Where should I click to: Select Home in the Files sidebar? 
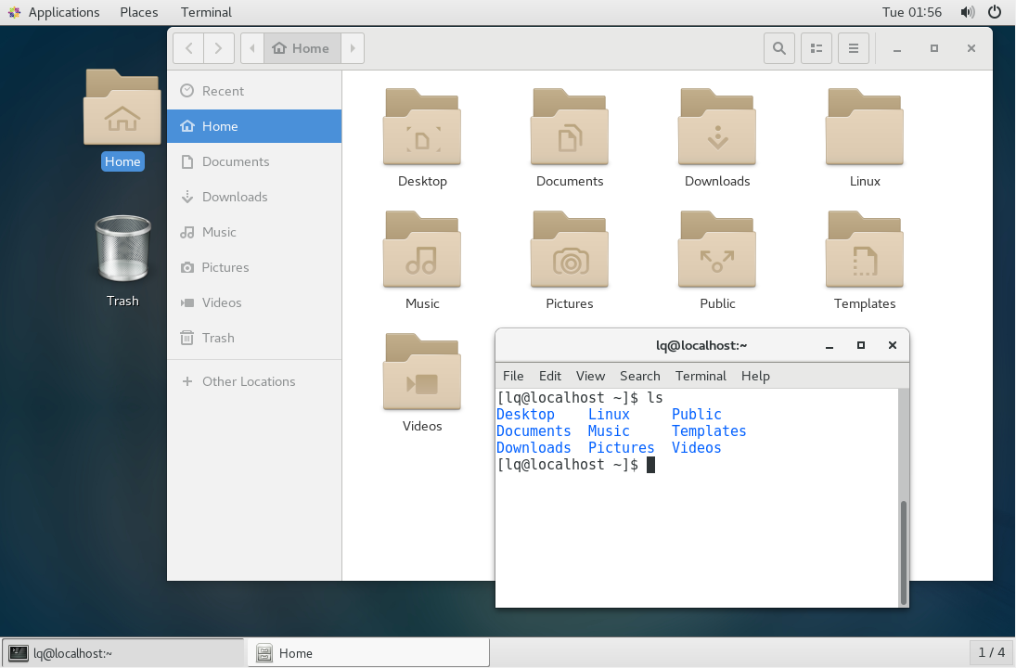[x=254, y=126]
